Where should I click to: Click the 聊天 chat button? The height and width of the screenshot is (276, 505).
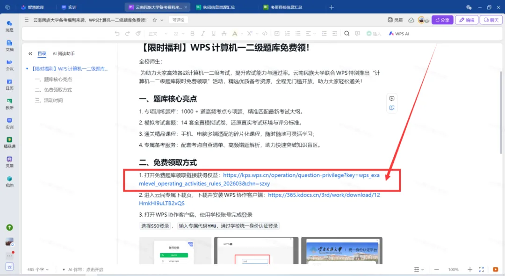pos(491,20)
